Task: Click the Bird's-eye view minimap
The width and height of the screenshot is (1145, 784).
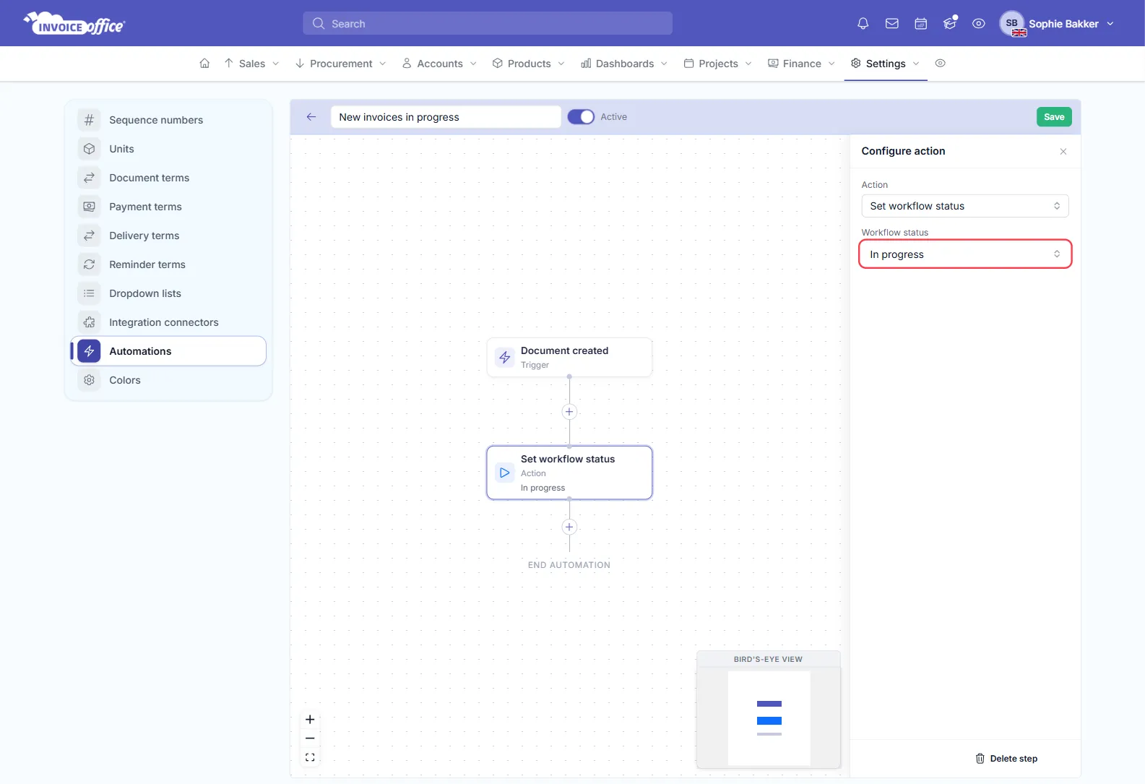Action: [769, 710]
